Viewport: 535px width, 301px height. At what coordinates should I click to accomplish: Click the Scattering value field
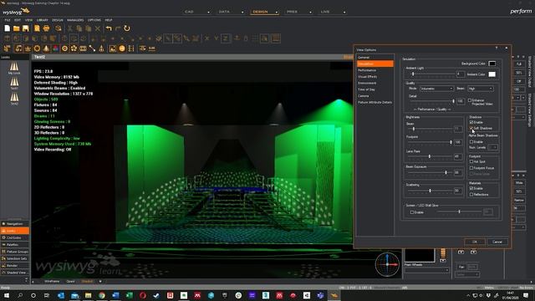pyautogui.click(x=458, y=191)
